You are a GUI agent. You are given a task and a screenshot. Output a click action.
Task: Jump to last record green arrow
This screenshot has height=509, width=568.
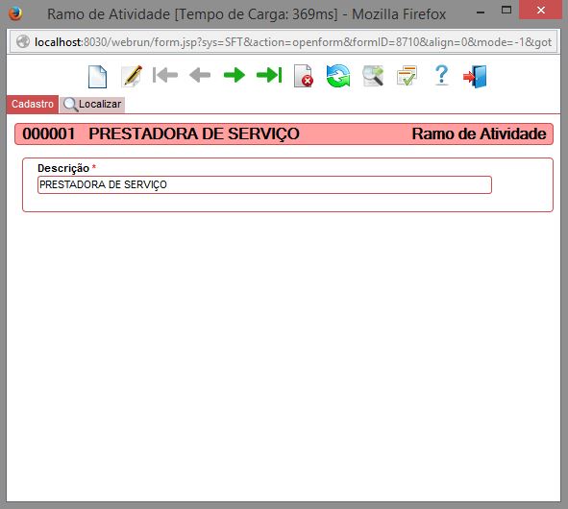click(269, 75)
